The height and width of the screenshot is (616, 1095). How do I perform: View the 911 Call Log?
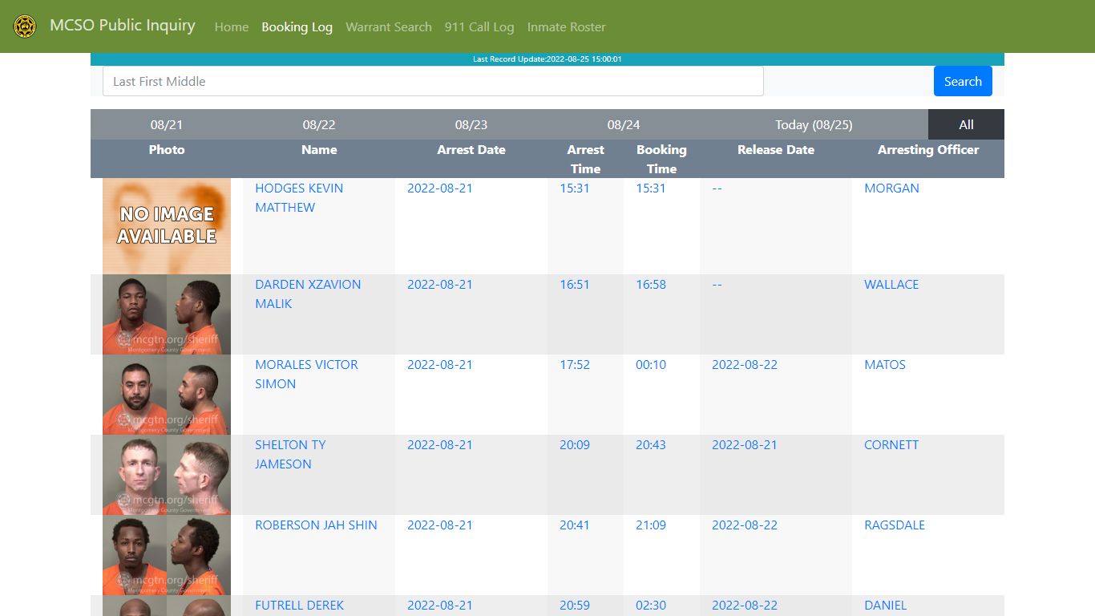(479, 26)
